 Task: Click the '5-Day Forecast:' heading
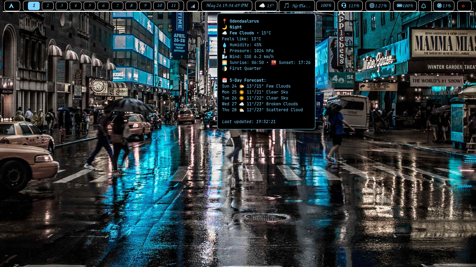coord(244,80)
